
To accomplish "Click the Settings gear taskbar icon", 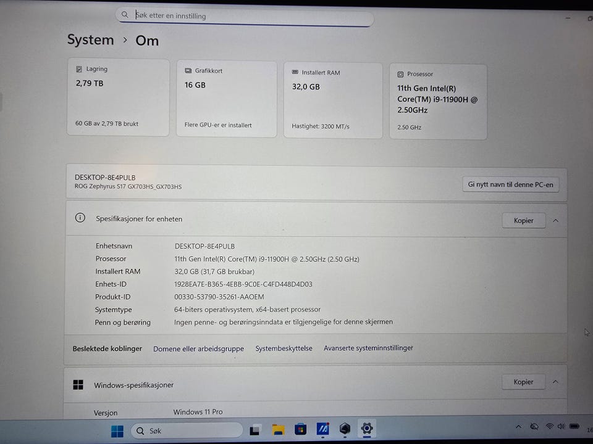I will (x=367, y=428).
